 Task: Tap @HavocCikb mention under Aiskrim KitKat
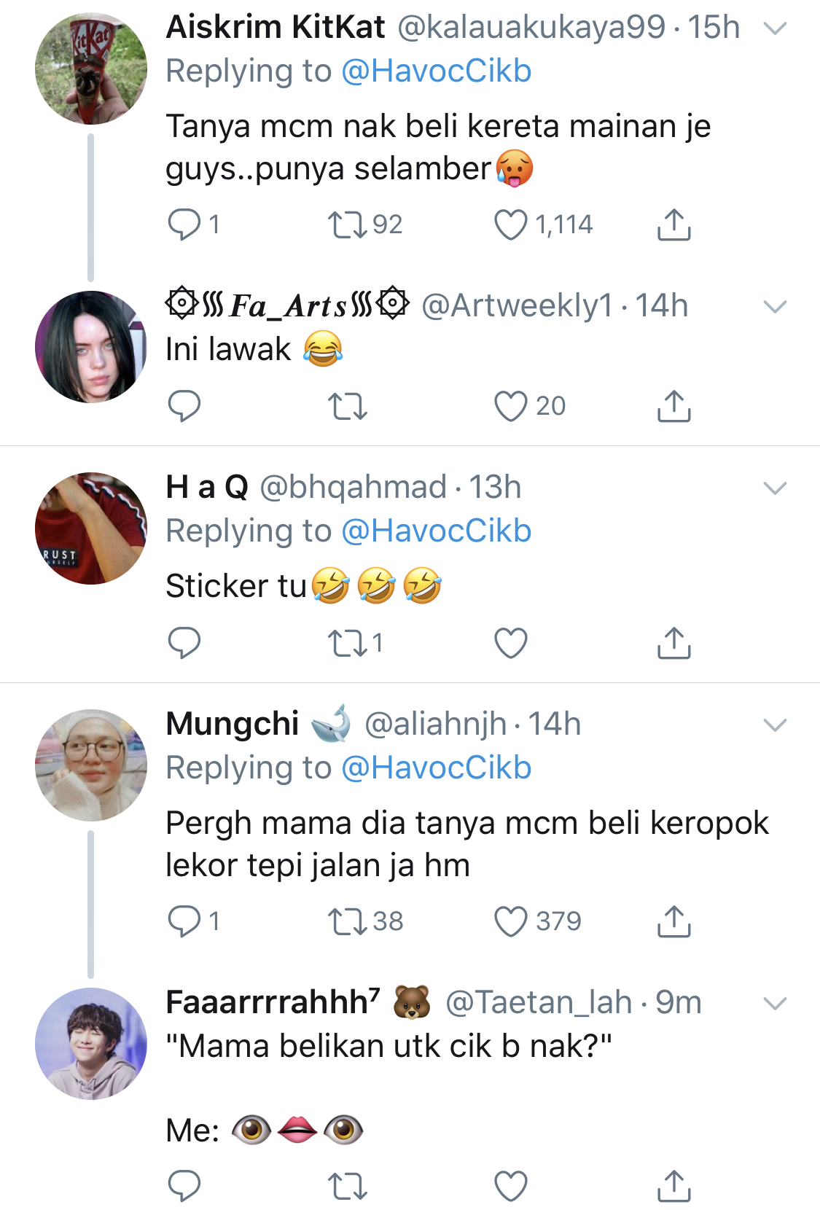point(436,71)
